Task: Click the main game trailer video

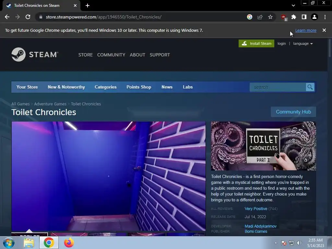Action: coord(108,176)
